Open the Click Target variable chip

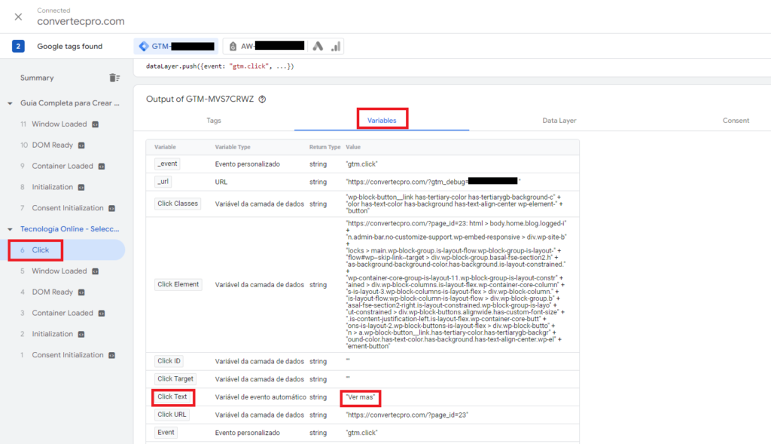(175, 379)
